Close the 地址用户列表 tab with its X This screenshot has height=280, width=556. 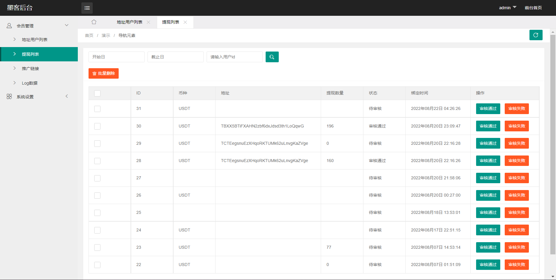click(148, 22)
